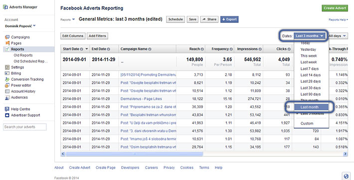Click the scrollbar left arrow
Viewport: 354px width, 180px height.
[x=63, y=154]
